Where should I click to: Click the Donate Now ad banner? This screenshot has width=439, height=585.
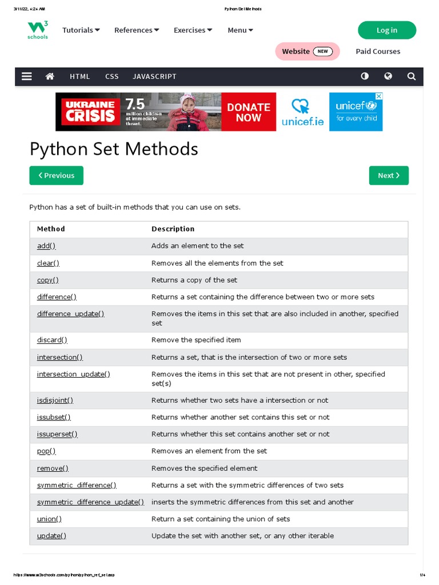(248, 112)
